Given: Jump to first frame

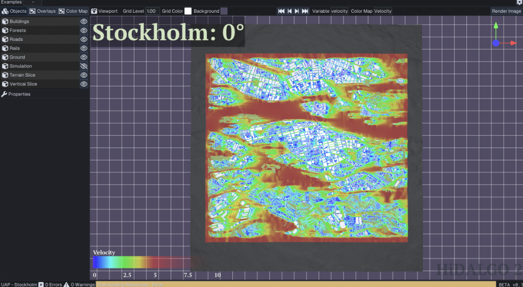Looking at the screenshot, I should (x=281, y=11).
